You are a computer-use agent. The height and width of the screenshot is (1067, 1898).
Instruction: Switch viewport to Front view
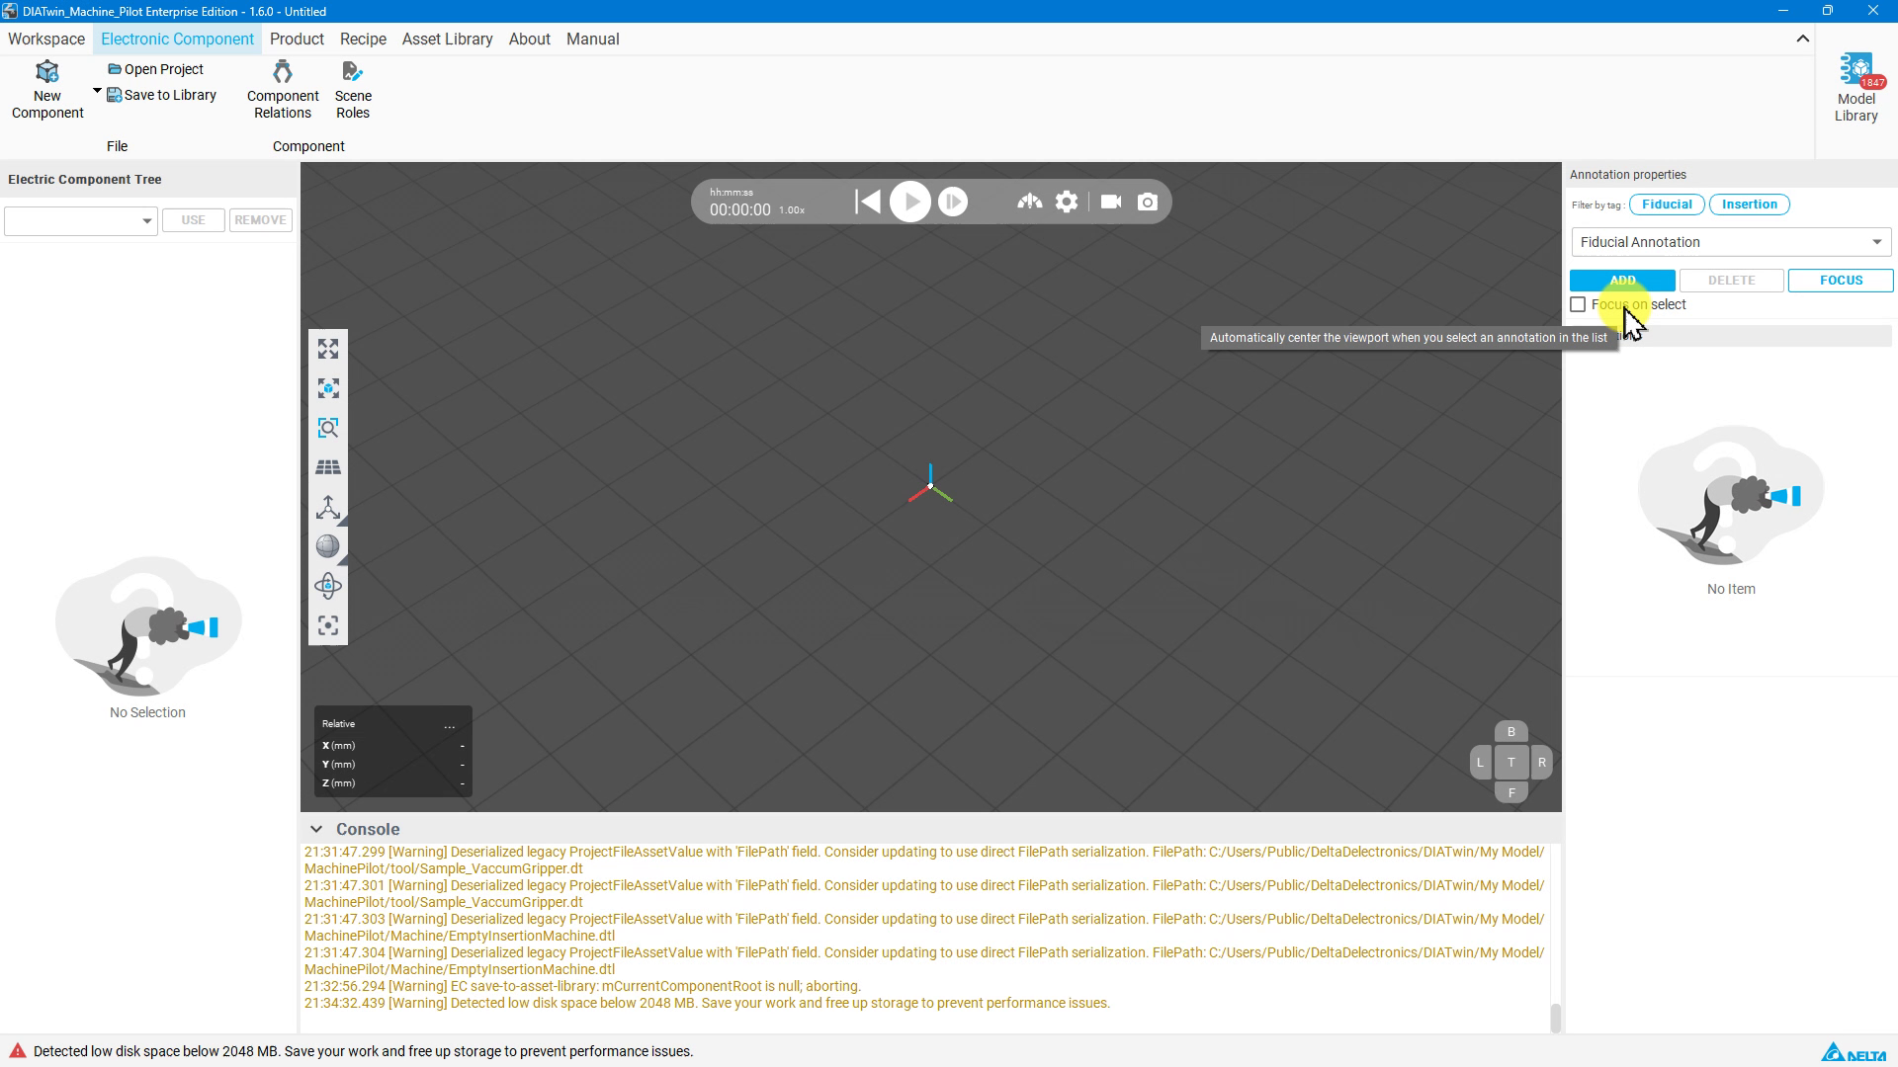click(1510, 792)
